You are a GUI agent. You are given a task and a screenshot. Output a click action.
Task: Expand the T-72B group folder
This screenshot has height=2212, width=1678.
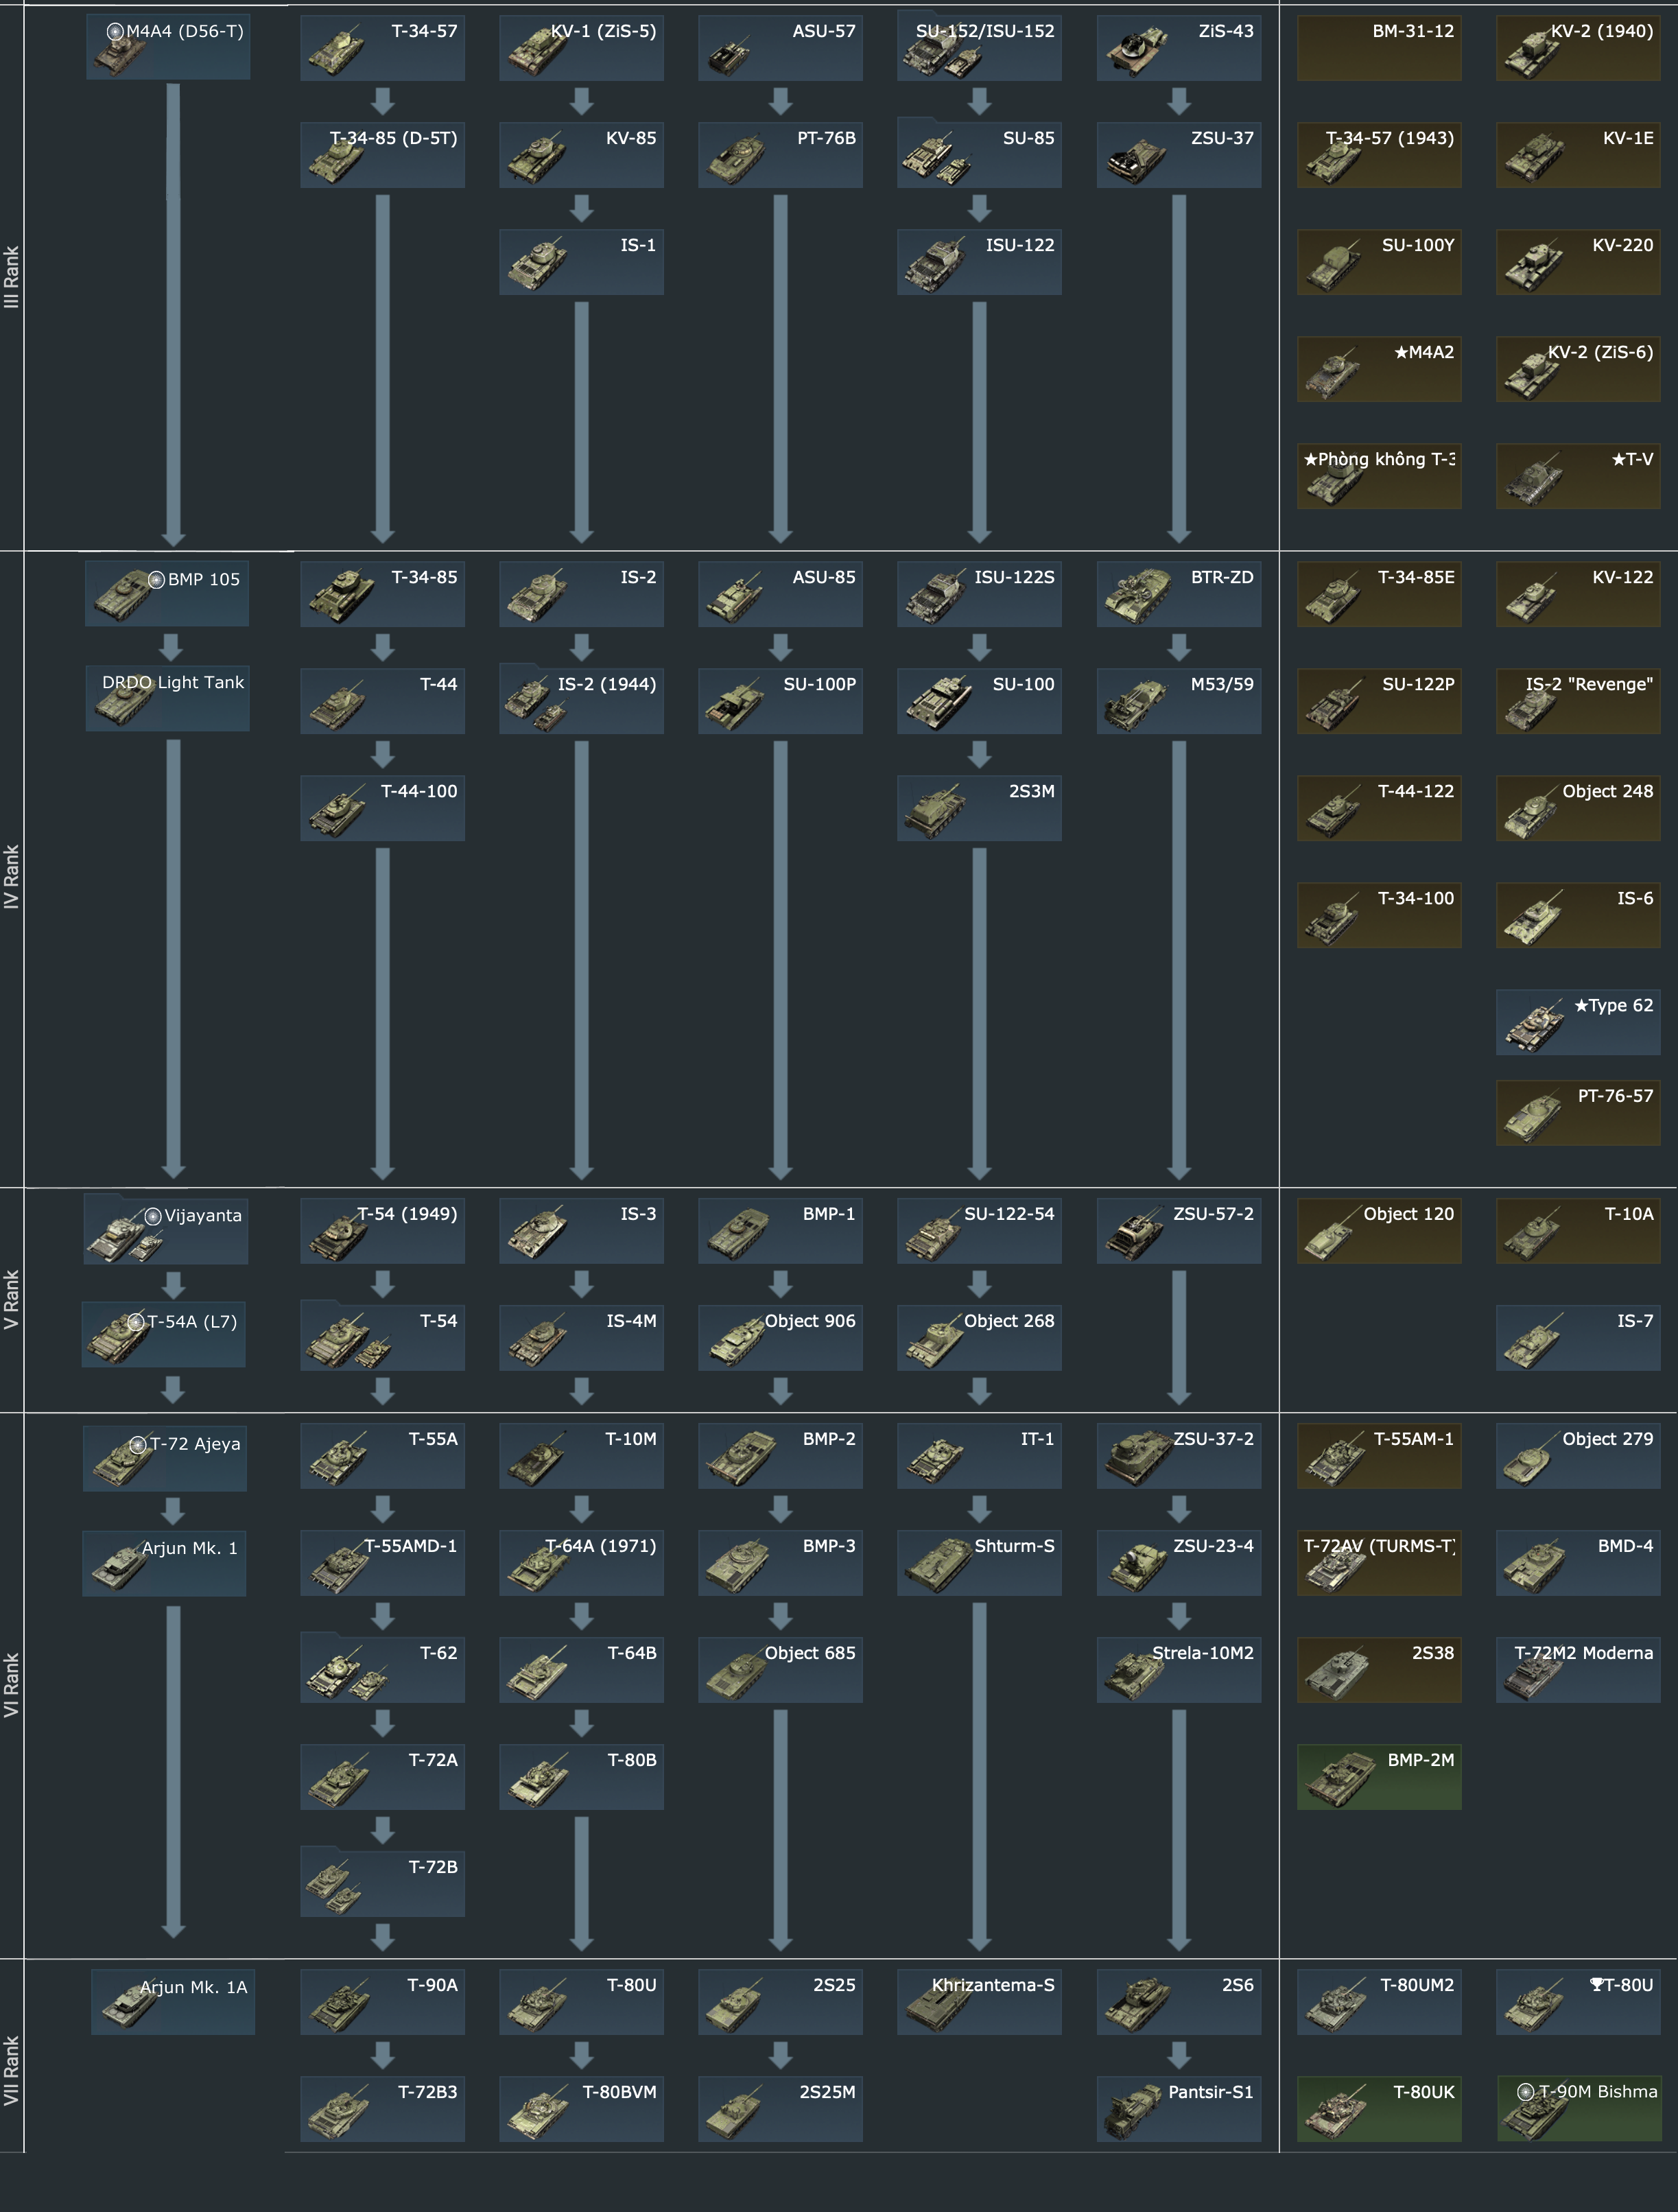pos(382,1882)
